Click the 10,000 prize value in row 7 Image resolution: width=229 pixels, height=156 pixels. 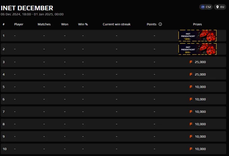200,112
